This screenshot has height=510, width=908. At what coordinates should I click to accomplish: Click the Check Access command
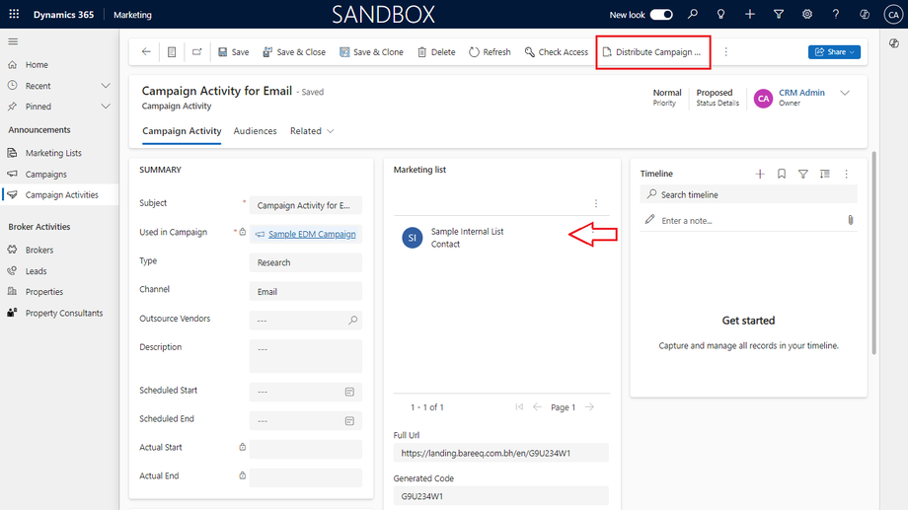tap(557, 52)
